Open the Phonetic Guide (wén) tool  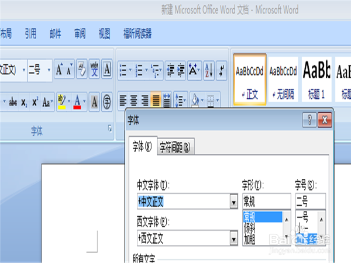pyautogui.click(x=94, y=69)
